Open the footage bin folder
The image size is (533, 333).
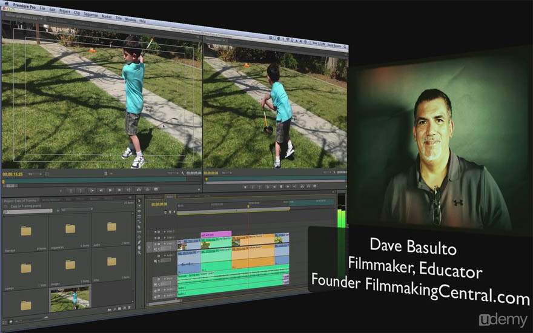(26, 231)
